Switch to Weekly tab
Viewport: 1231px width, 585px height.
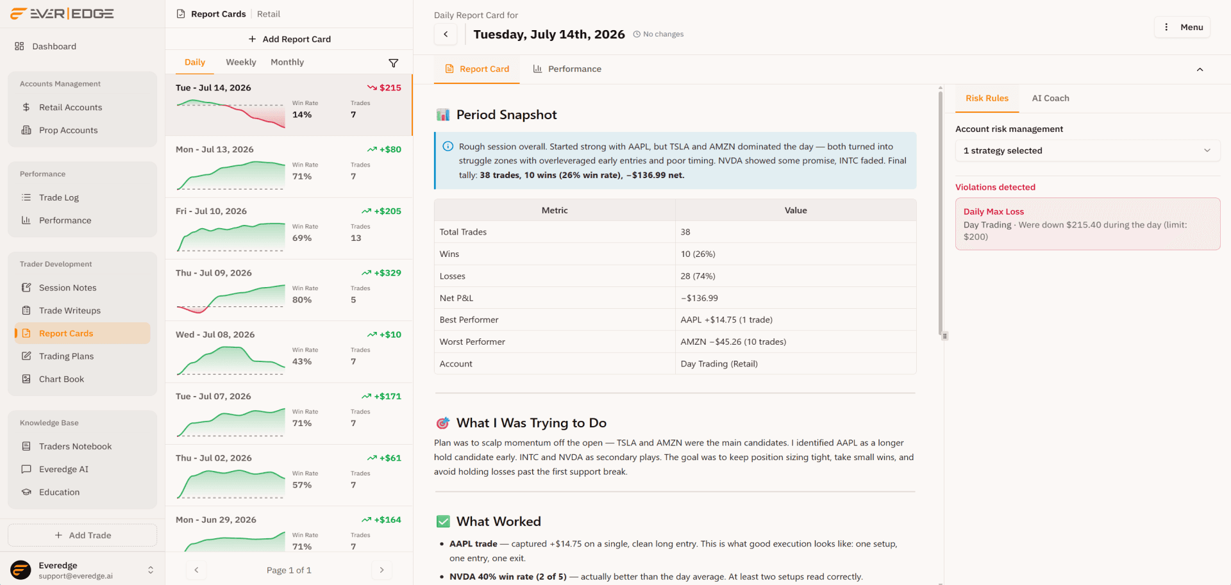coord(241,62)
